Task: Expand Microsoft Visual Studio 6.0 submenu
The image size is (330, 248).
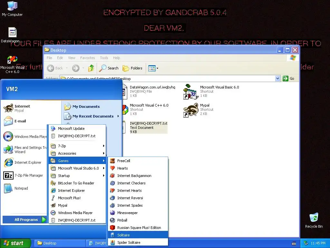Action: click(77, 168)
